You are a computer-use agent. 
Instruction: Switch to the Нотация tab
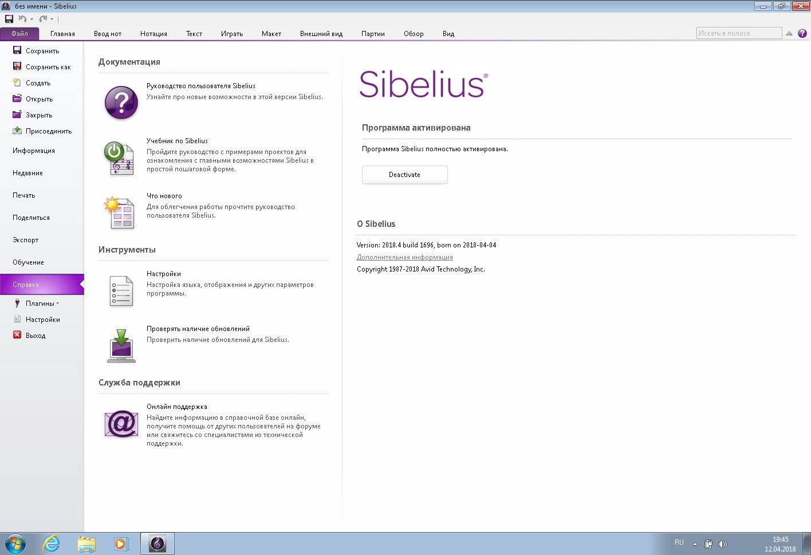pos(153,34)
